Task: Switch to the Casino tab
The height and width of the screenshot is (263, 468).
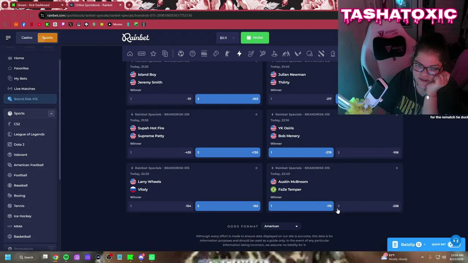Action: [x=27, y=38]
